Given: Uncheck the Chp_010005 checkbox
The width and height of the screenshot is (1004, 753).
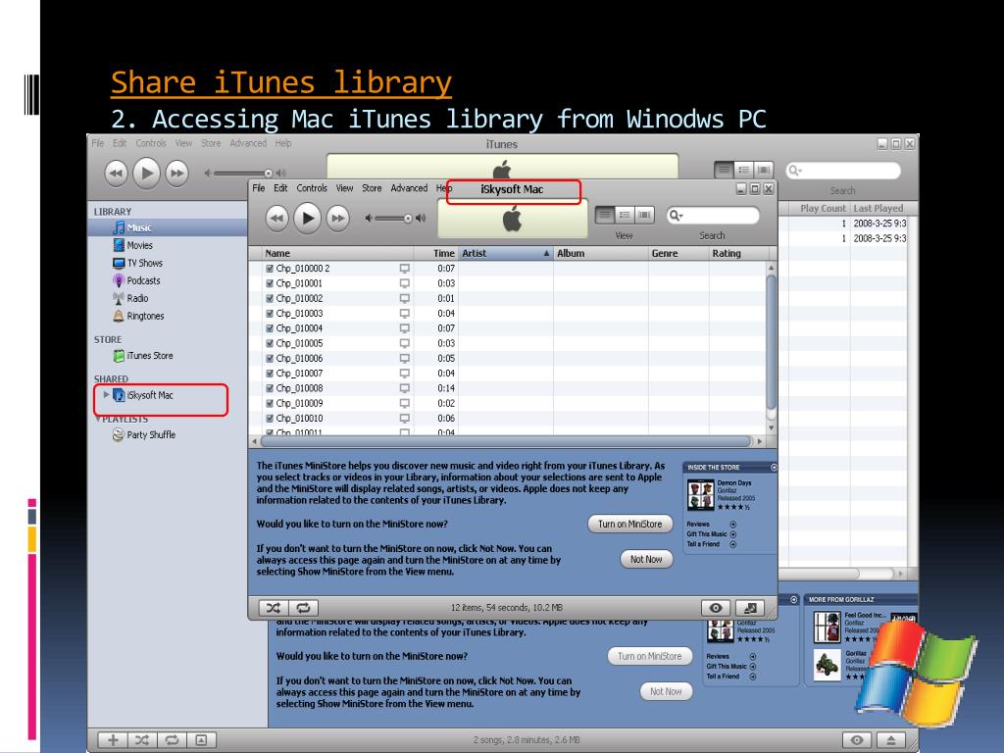Looking at the screenshot, I should click(271, 343).
